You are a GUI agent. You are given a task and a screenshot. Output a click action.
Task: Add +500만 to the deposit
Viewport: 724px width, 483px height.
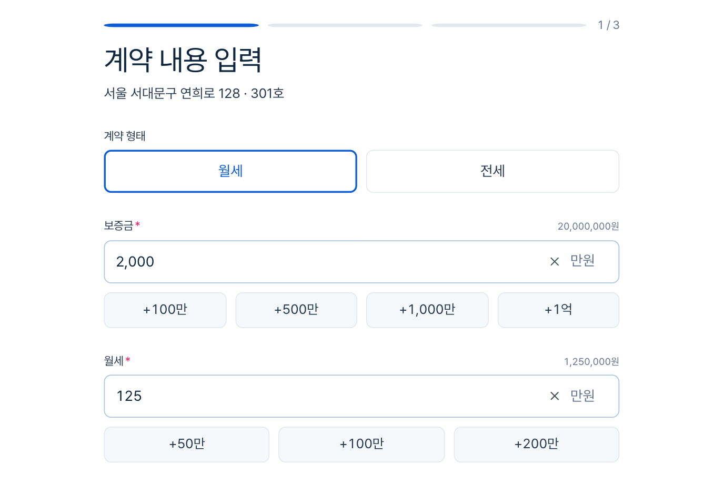[296, 310]
